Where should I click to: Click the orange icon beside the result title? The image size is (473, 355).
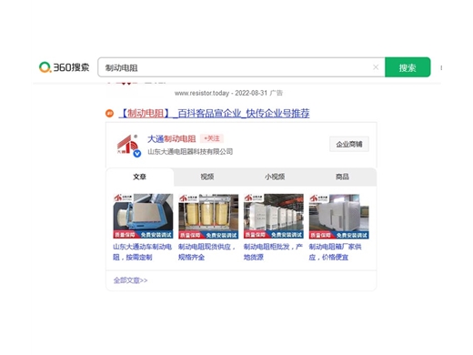pos(109,114)
